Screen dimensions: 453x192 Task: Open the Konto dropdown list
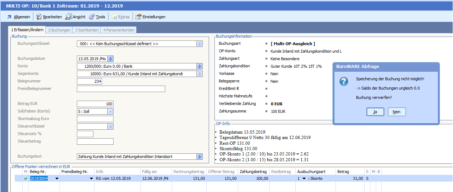pyautogui.click(x=199, y=66)
